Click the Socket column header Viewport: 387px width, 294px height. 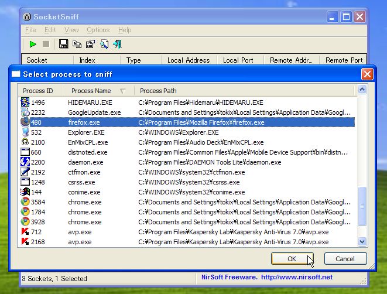click(47, 60)
